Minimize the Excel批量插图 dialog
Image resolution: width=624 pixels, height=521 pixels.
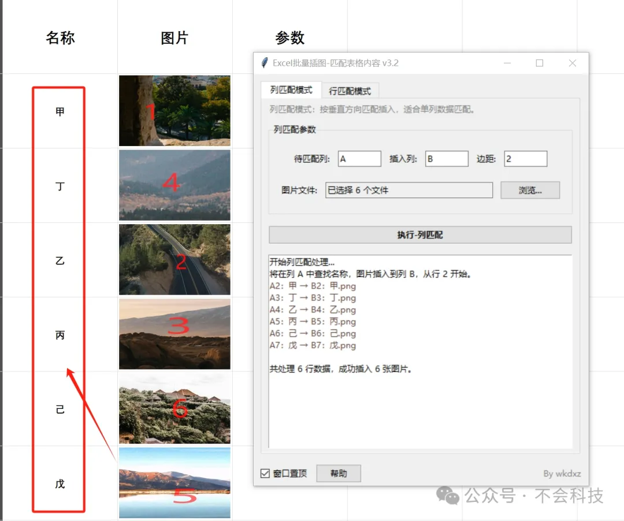(x=507, y=63)
